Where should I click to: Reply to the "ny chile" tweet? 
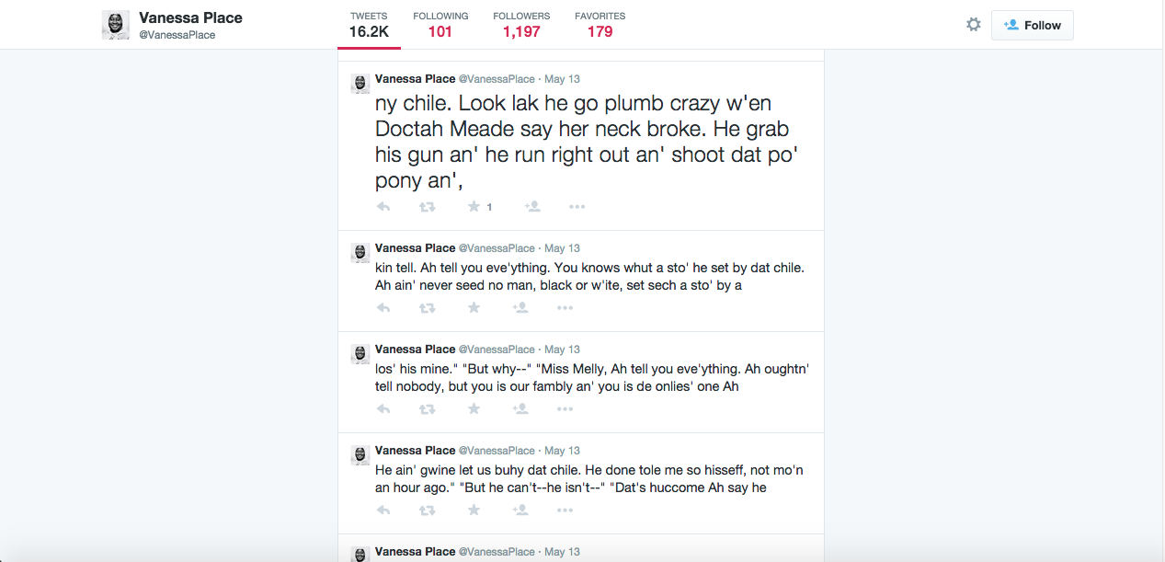click(x=383, y=207)
